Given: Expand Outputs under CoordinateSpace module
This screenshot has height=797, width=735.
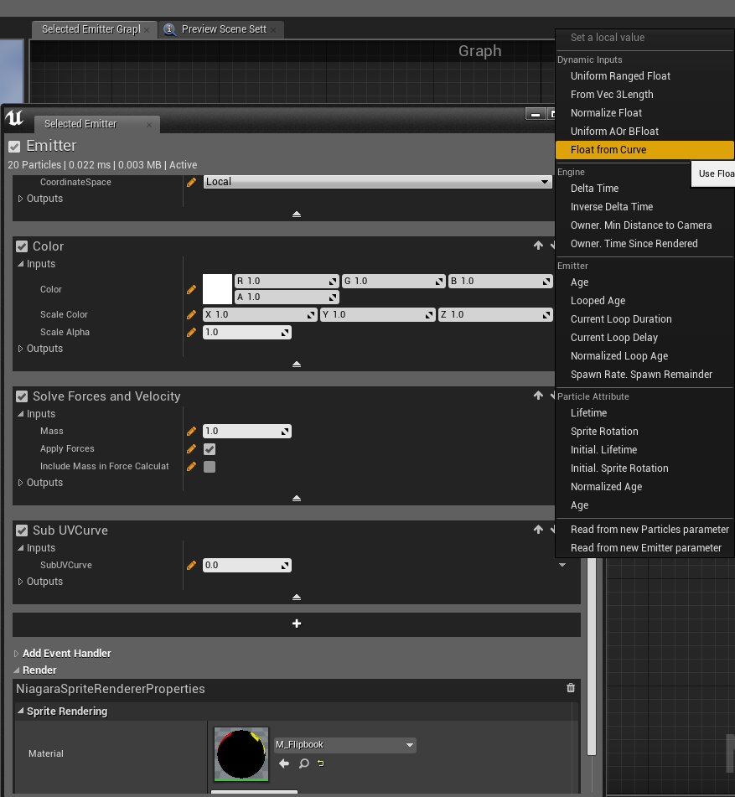Looking at the screenshot, I should click(20, 199).
